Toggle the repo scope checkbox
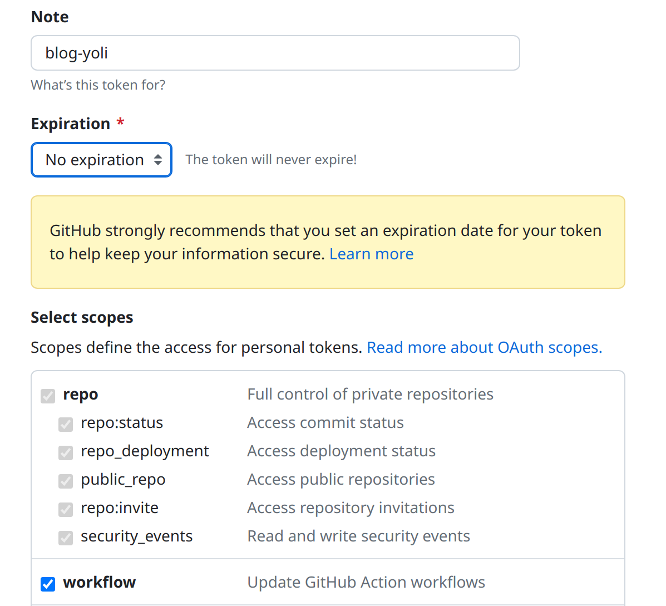The width and height of the screenshot is (666, 606). (x=48, y=396)
